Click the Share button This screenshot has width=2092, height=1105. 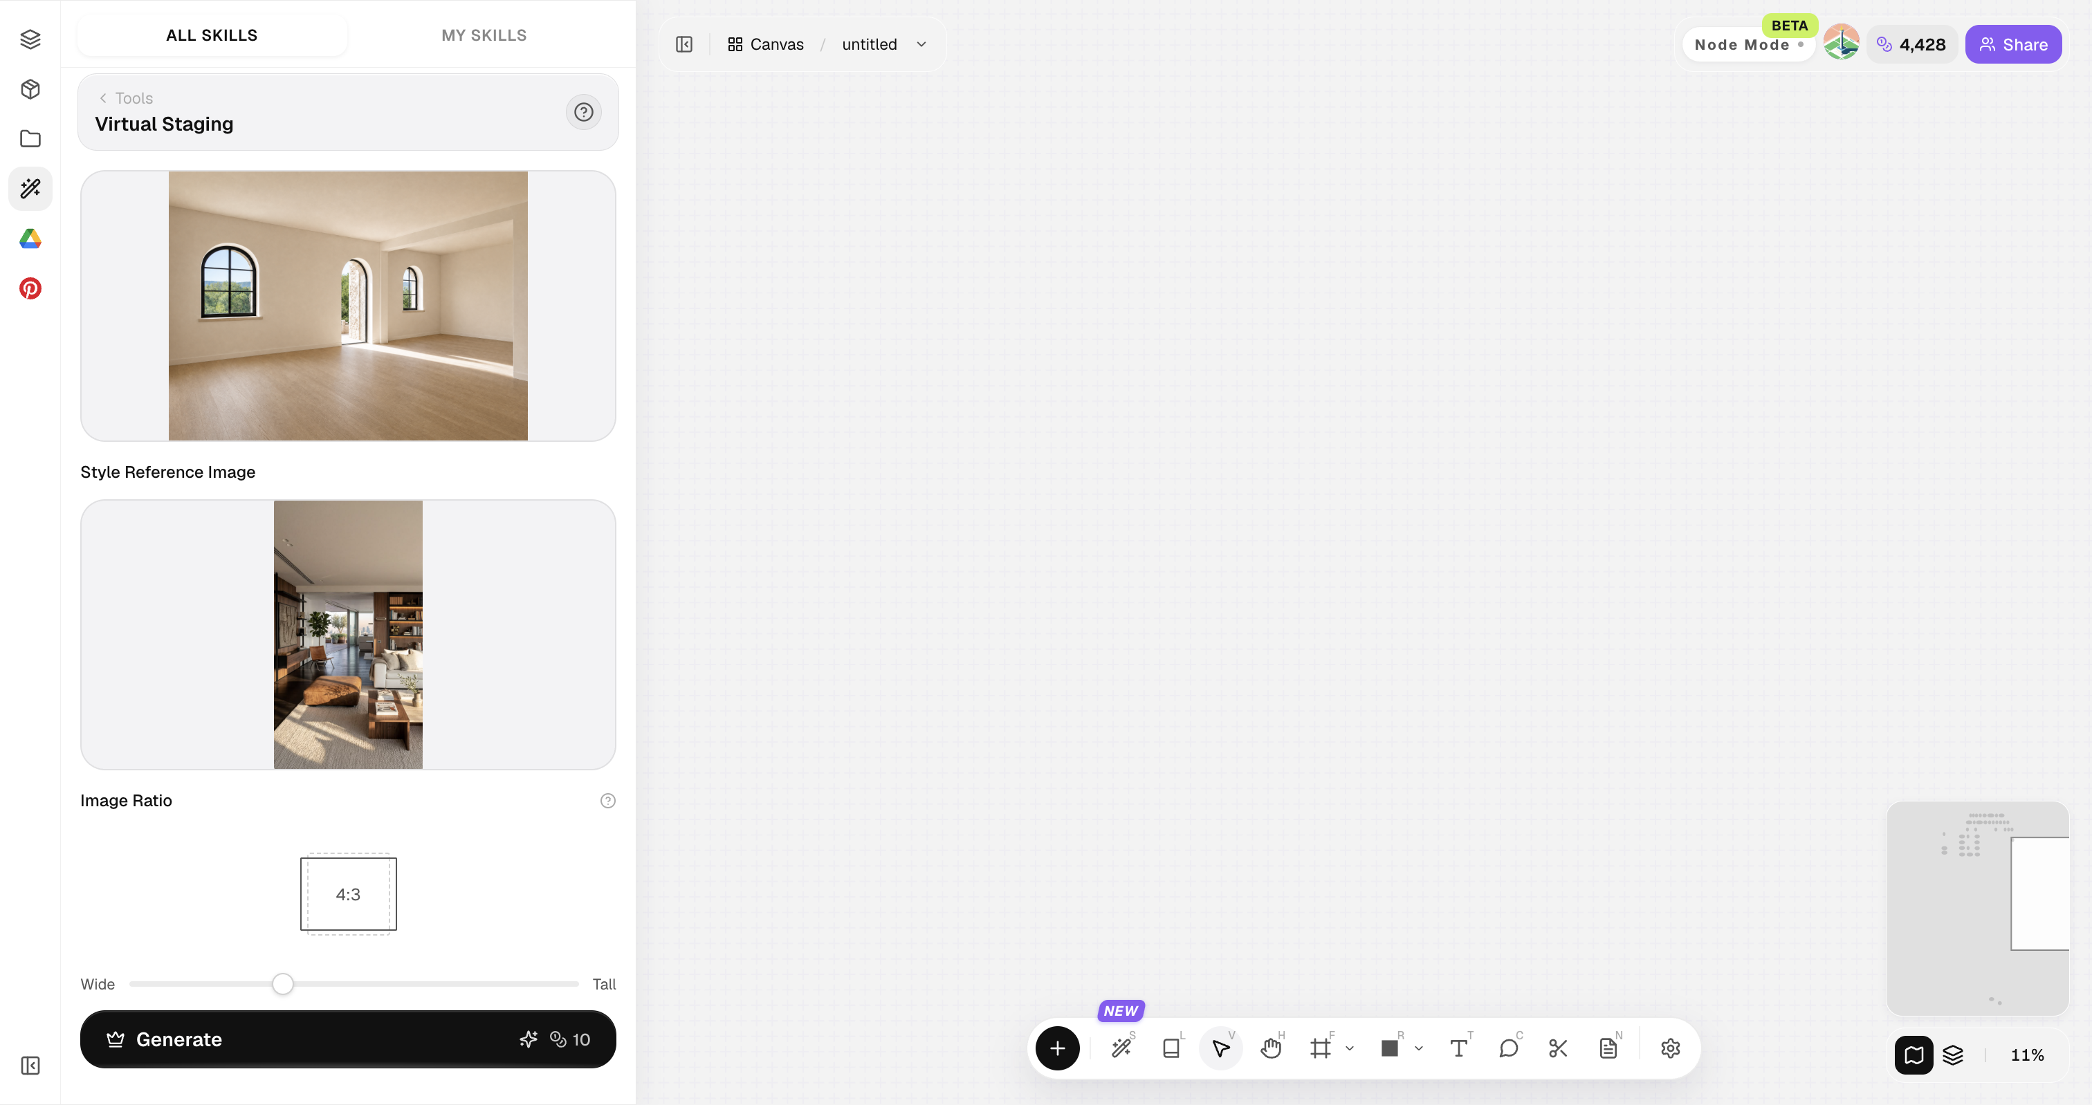pos(2013,45)
